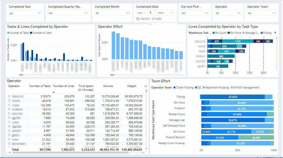283x158 pixels.
Task: Select the 55.71% Bin Count bar segment
Action: coord(231,132)
